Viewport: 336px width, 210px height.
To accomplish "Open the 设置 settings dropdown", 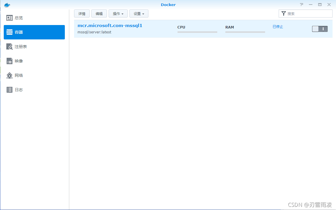I will tap(139, 14).
